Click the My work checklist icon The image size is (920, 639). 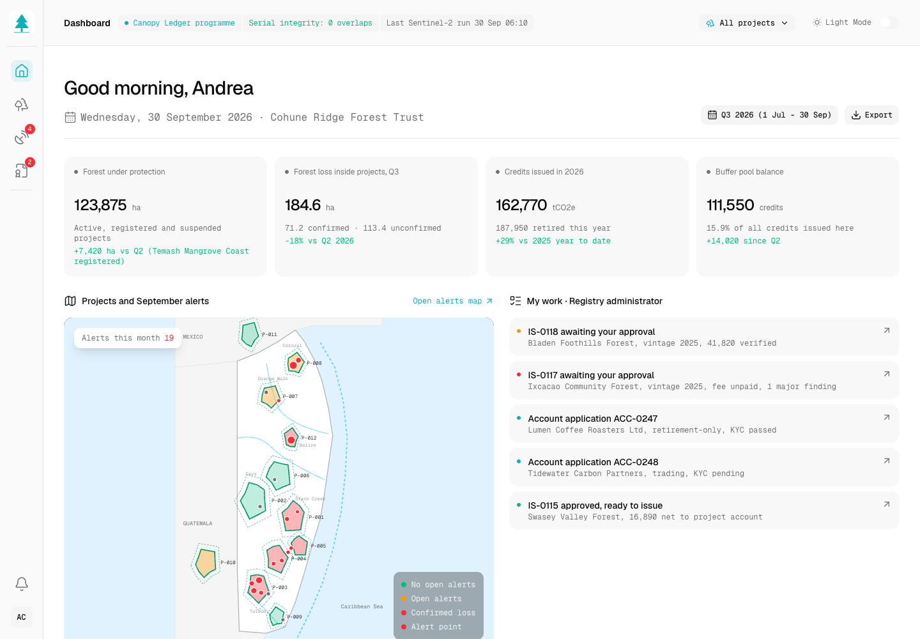(516, 301)
